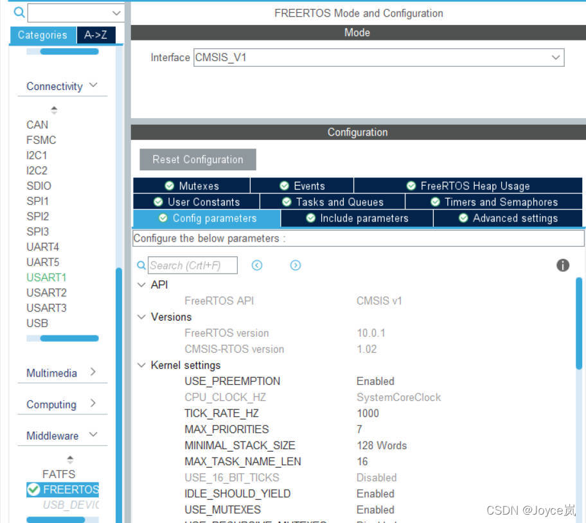586x523 pixels.
Task: Open the Include parameters tab
Action: pyautogui.click(x=357, y=218)
